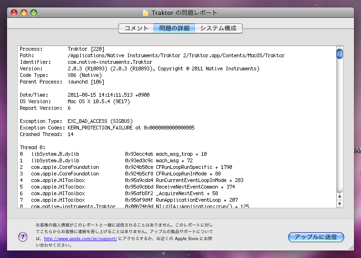Zoom the window with the green button

point(34,13)
